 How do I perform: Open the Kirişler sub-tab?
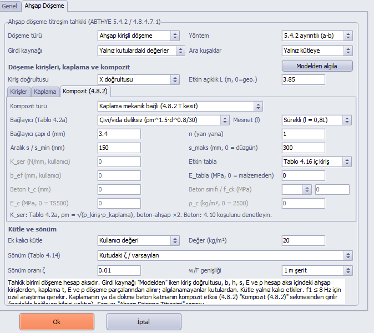tap(19, 92)
